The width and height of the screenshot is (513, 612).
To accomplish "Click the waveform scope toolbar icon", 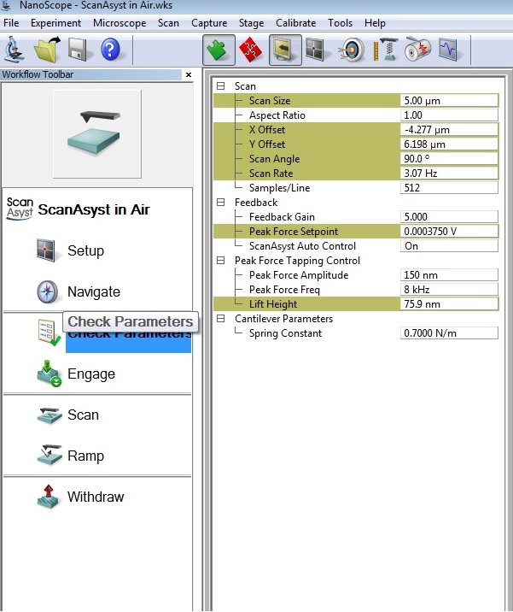I will tap(449, 50).
